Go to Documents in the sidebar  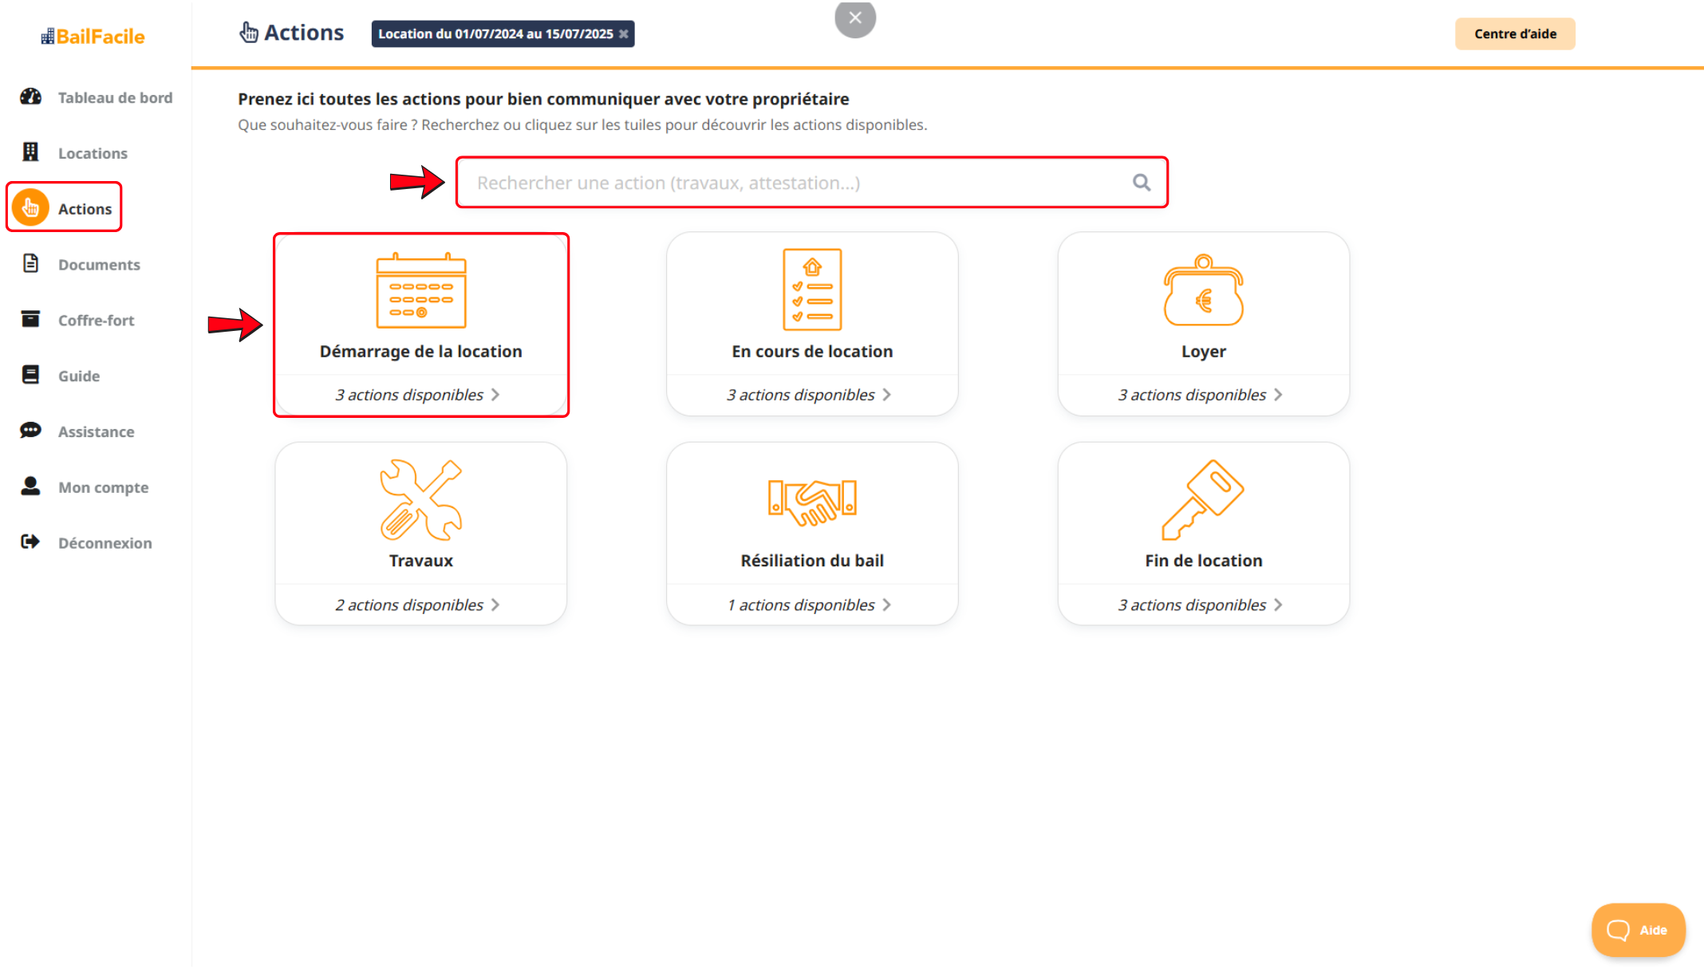(x=99, y=265)
